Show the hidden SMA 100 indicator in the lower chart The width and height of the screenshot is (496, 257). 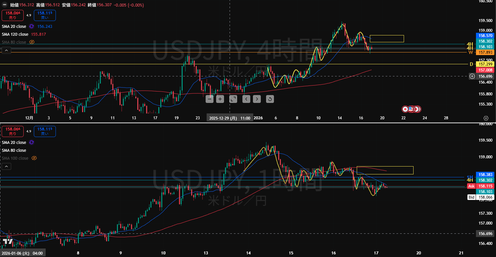click(34, 158)
